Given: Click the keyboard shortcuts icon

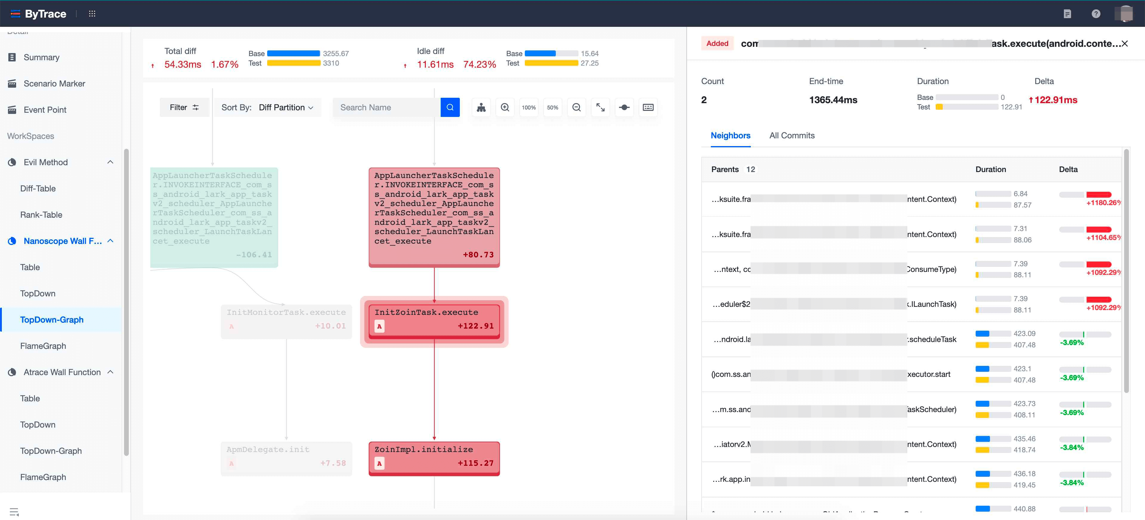Looking at the screenshot, I should pos(648,107).
